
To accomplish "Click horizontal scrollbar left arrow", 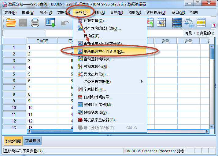I will [x=29, y=131].
